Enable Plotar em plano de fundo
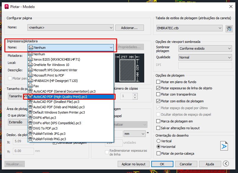The image size is (238, 173). [158, 82]
